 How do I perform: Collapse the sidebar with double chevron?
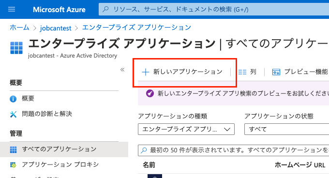coord(122,70)
